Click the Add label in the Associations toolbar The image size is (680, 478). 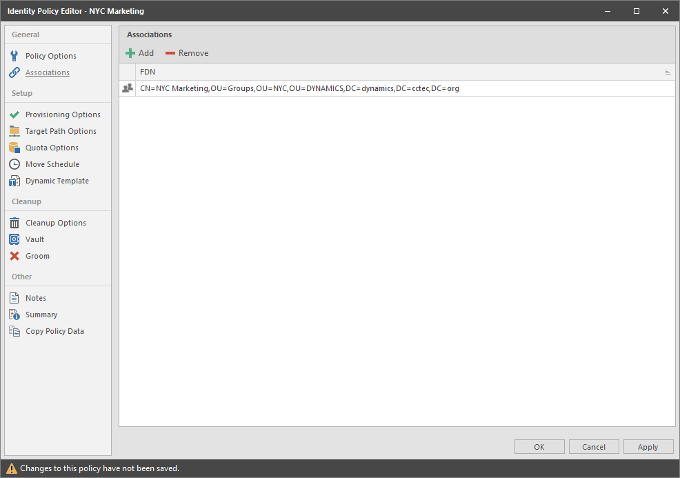click(146, 53)
